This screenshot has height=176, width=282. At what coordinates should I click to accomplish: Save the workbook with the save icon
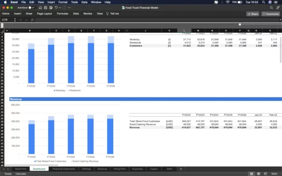pos(46,8)
